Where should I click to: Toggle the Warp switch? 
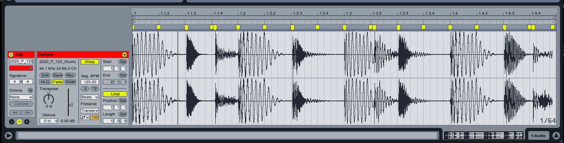pos(90,62)
